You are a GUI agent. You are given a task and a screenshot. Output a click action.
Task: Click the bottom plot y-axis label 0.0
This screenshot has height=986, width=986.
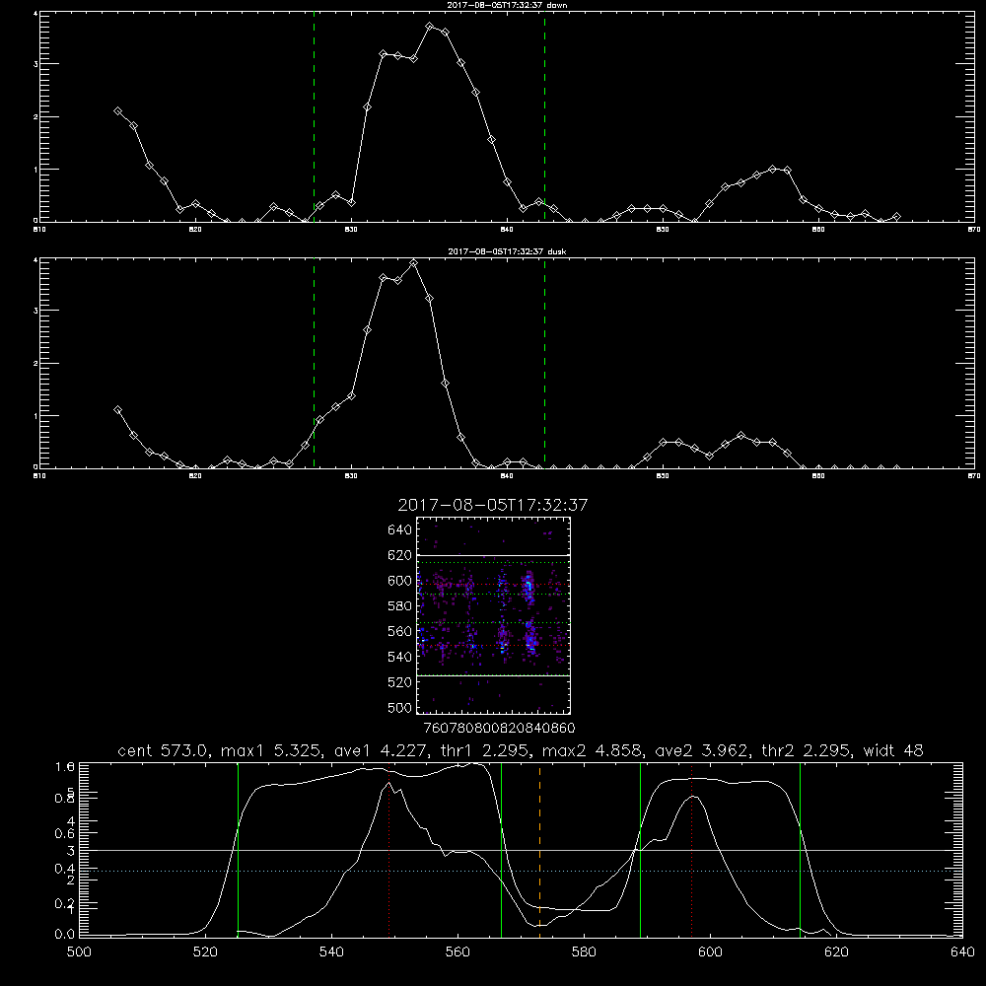(65, 935)
